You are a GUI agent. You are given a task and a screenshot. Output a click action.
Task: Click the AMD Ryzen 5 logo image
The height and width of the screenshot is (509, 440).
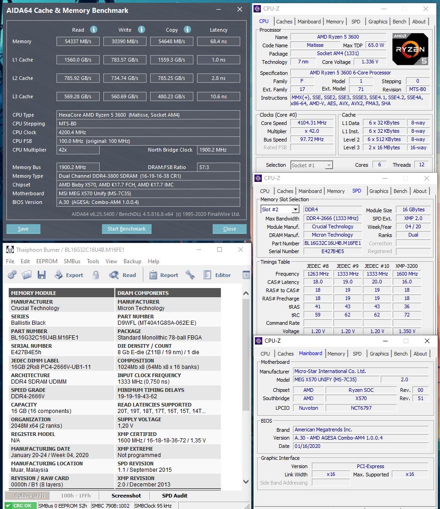tap(410, 49)
